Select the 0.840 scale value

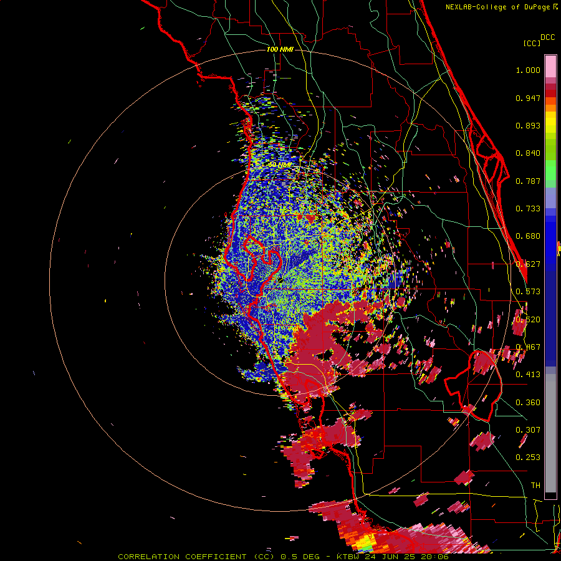tap(528, 153)
